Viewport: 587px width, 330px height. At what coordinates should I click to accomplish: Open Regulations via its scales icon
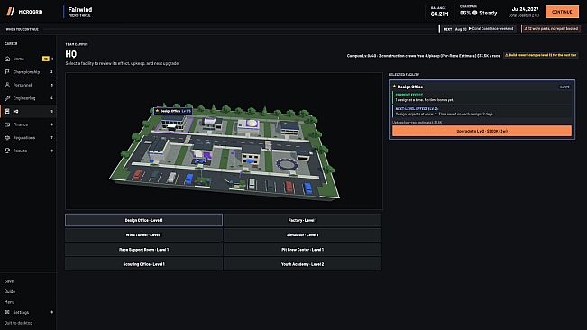point(7,137)
